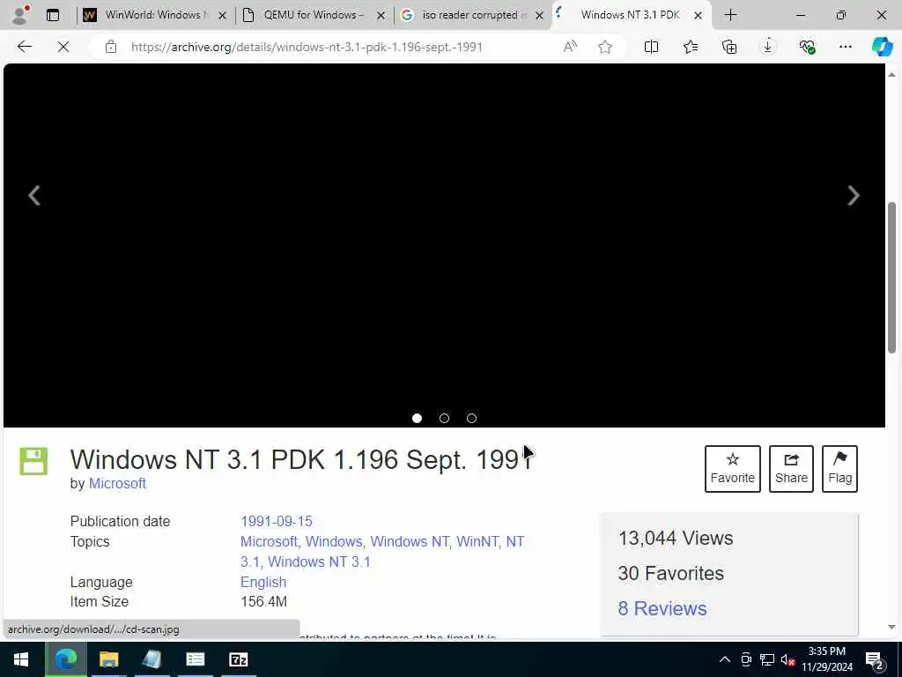Select the first carousel dot
Viewport: 902px width, 677px height.
point(417,418)
